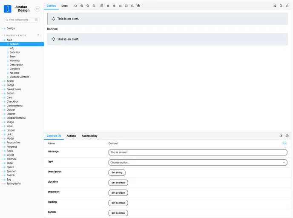Expand the Modal component
293x218 pixels.
10,138
